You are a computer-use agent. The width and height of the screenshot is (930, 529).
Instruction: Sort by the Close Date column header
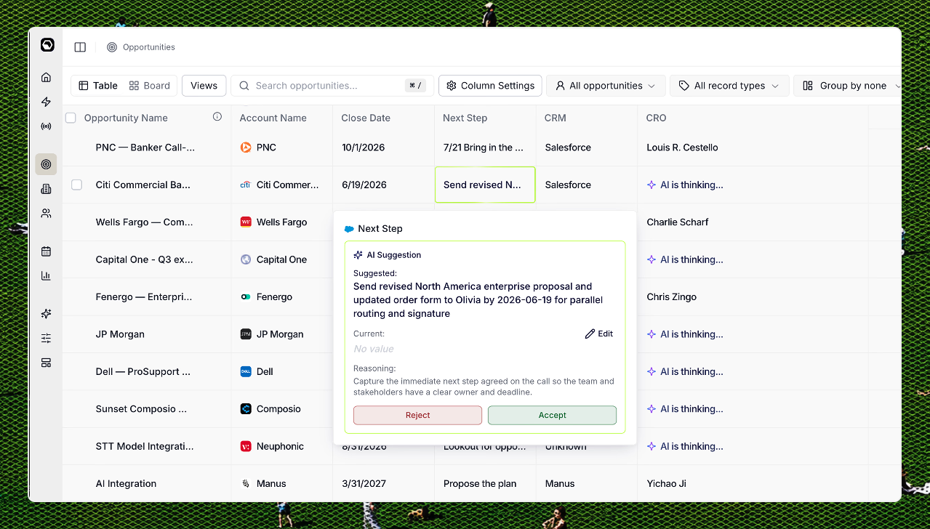click(366, 118)
